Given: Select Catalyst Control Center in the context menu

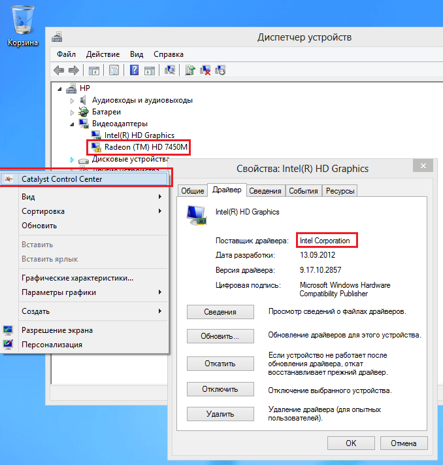Looking at the screenshot, I should click(x=84, y=179).
